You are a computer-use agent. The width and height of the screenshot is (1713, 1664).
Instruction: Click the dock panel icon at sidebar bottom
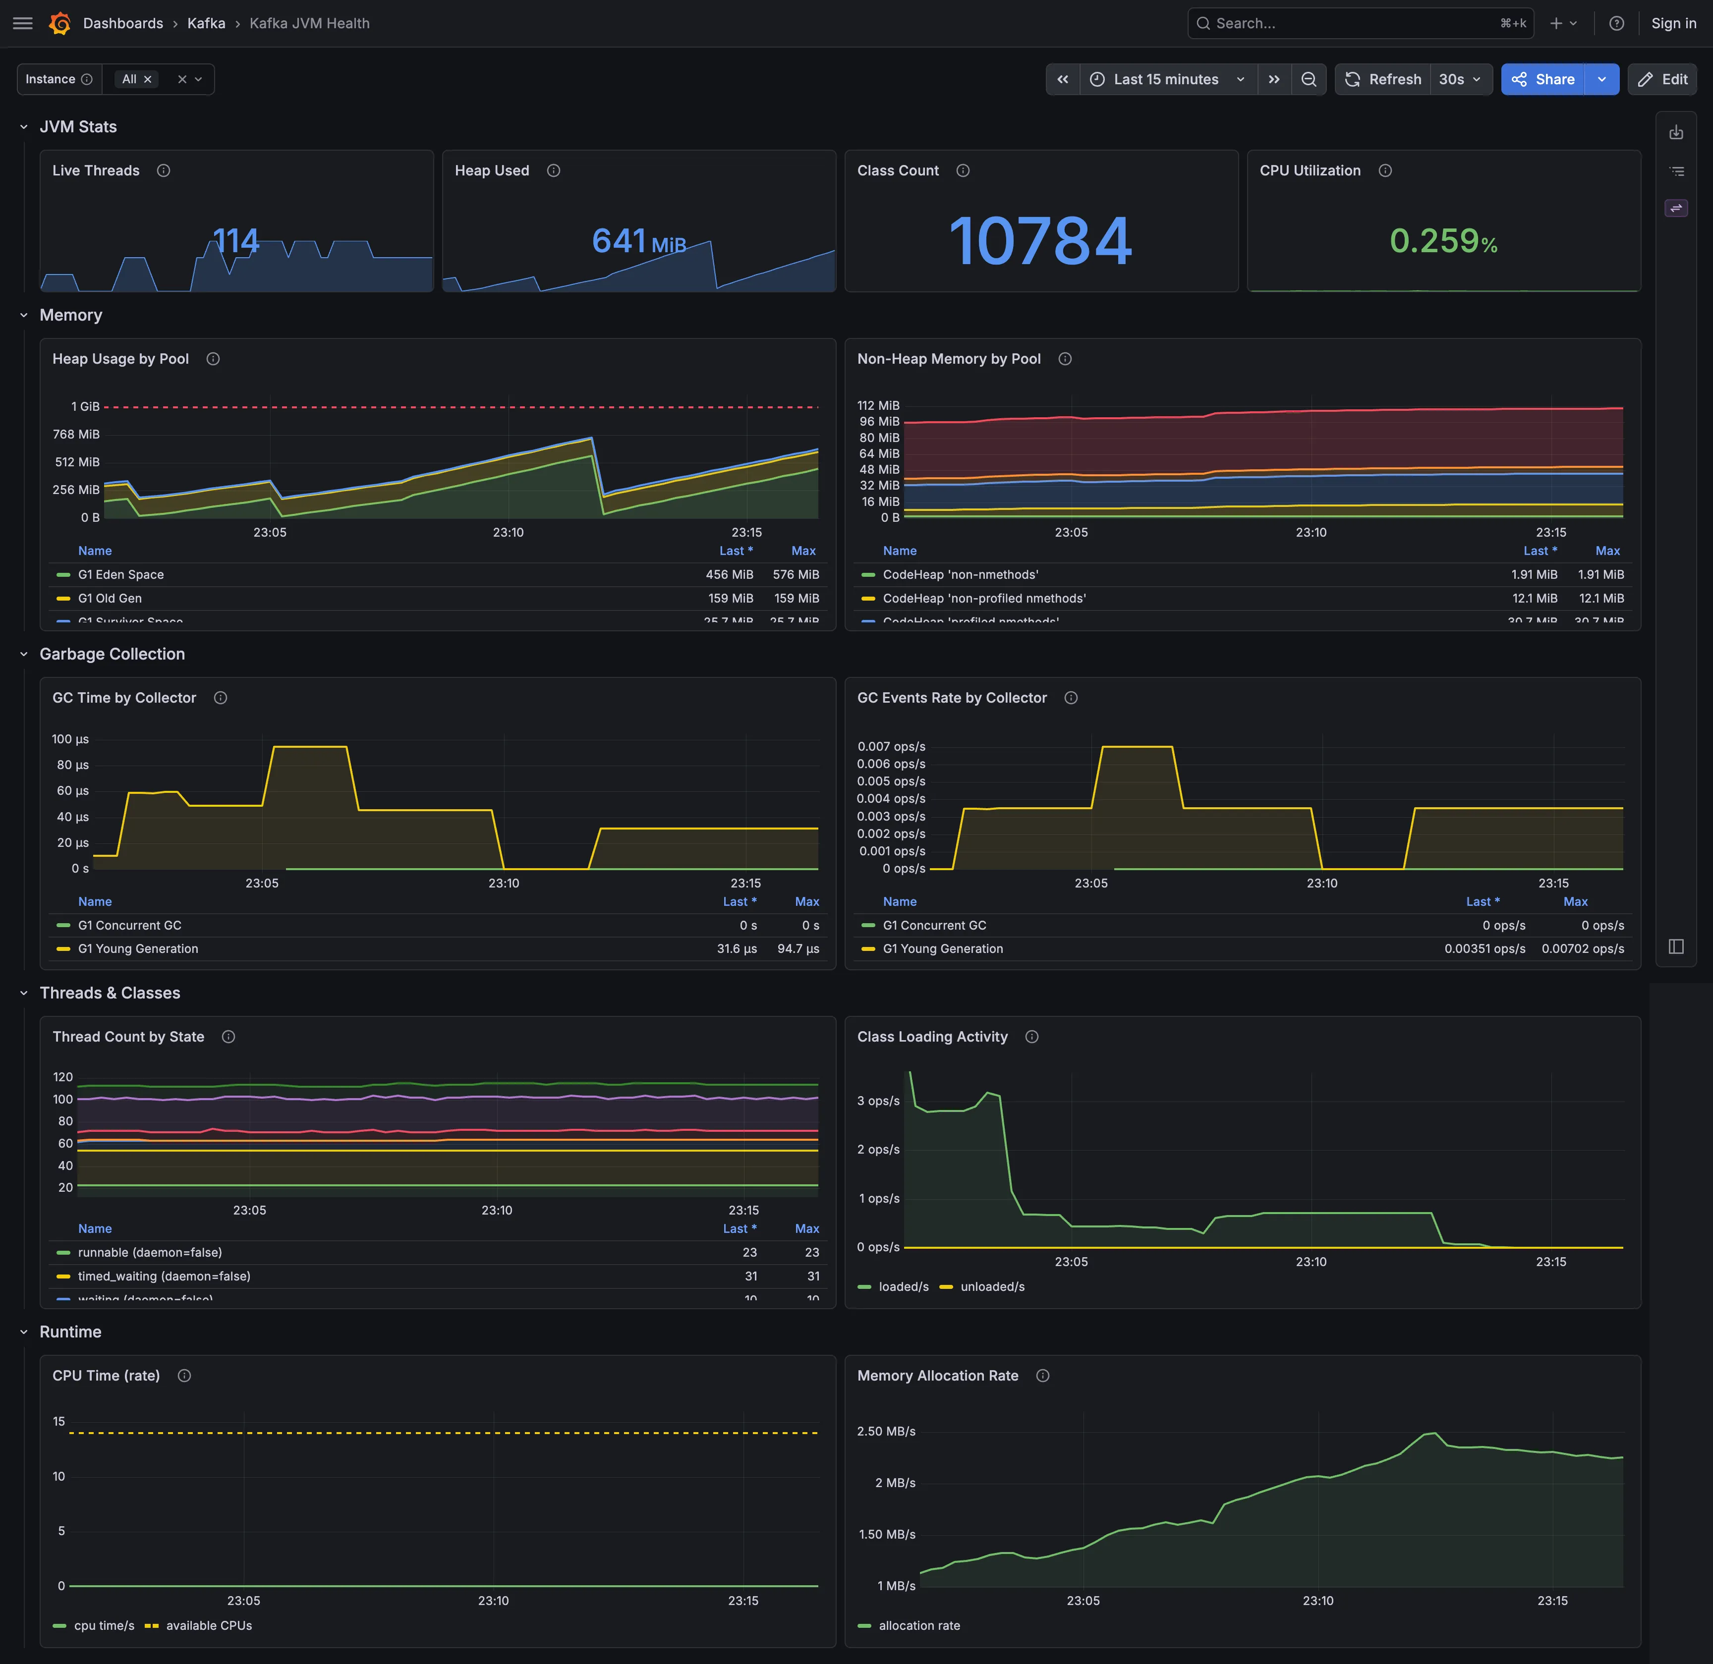[1676, 946]
